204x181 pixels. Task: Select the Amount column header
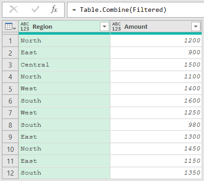click(156, 26)
